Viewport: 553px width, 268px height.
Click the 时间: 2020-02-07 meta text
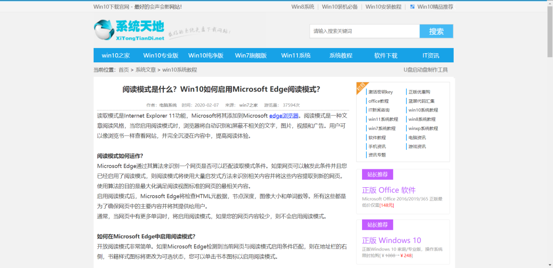click(x=200, y=105)
